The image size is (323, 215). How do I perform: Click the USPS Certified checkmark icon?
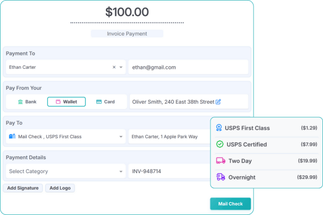pyautogui.click(x=220, y=145)
